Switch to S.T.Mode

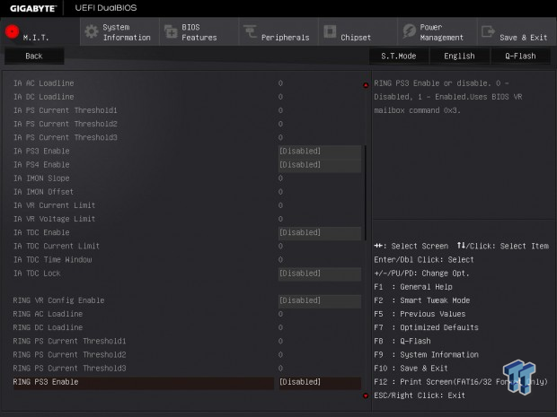pyautogui.click(x=399, y=56)
